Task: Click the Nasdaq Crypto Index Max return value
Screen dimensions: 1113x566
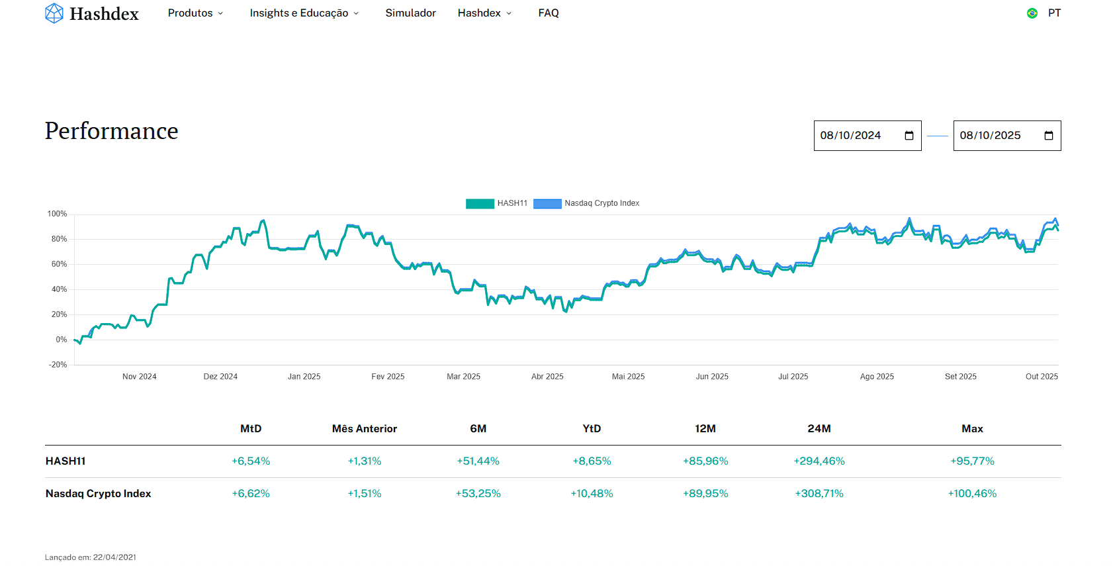Action: tap(972, 494)
